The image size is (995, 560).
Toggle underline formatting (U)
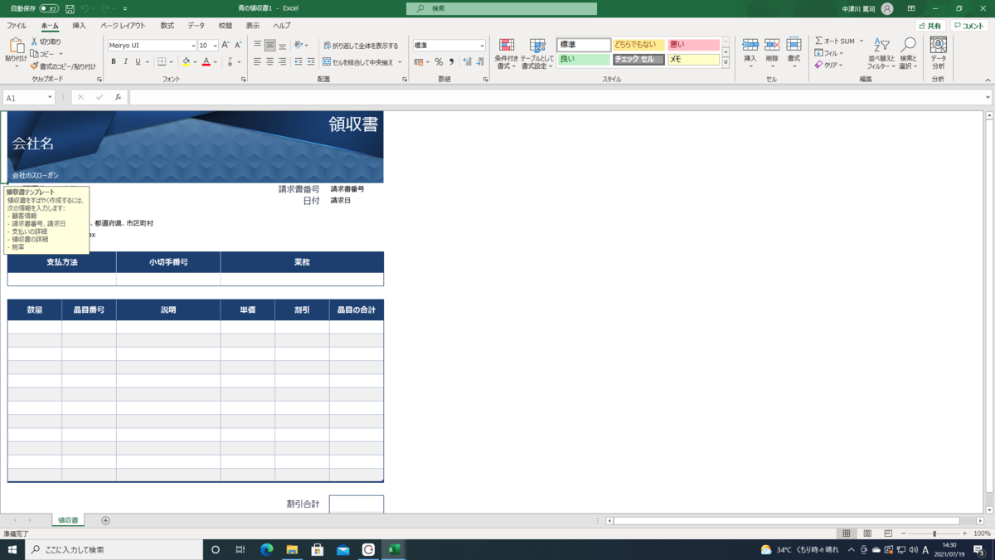pos(137,62)
